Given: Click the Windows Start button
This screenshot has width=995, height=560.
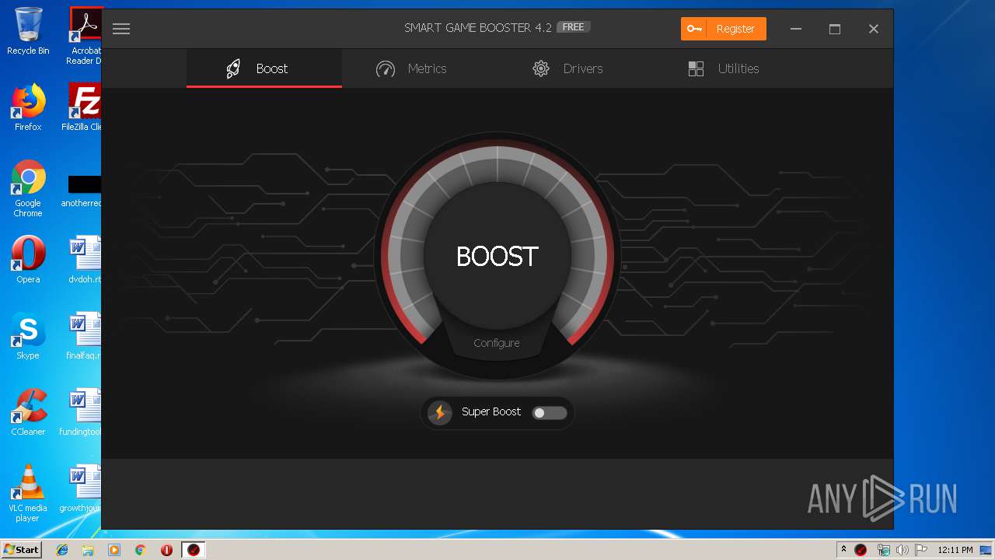Looking at the screenshot, I should coord(21,550).
